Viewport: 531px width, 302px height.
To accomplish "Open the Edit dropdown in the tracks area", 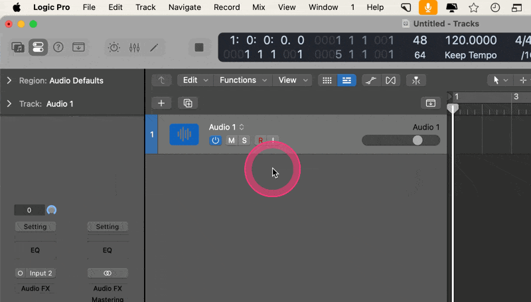I will [195, 80].
